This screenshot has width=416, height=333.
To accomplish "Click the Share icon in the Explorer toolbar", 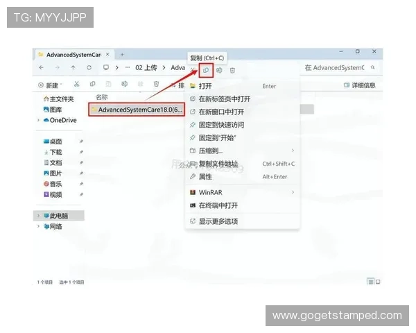I will [140, 84].
